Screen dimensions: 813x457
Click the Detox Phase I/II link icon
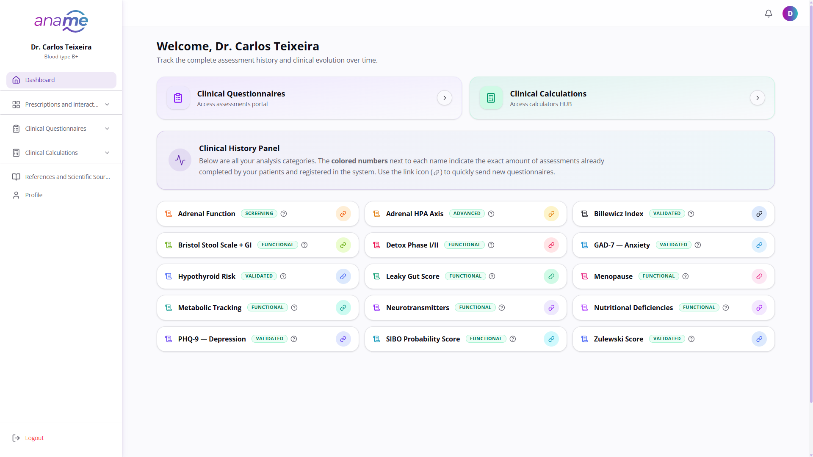[551, 245]
